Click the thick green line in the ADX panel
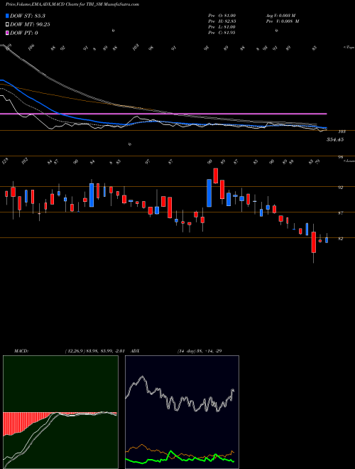 pos(171,452)
